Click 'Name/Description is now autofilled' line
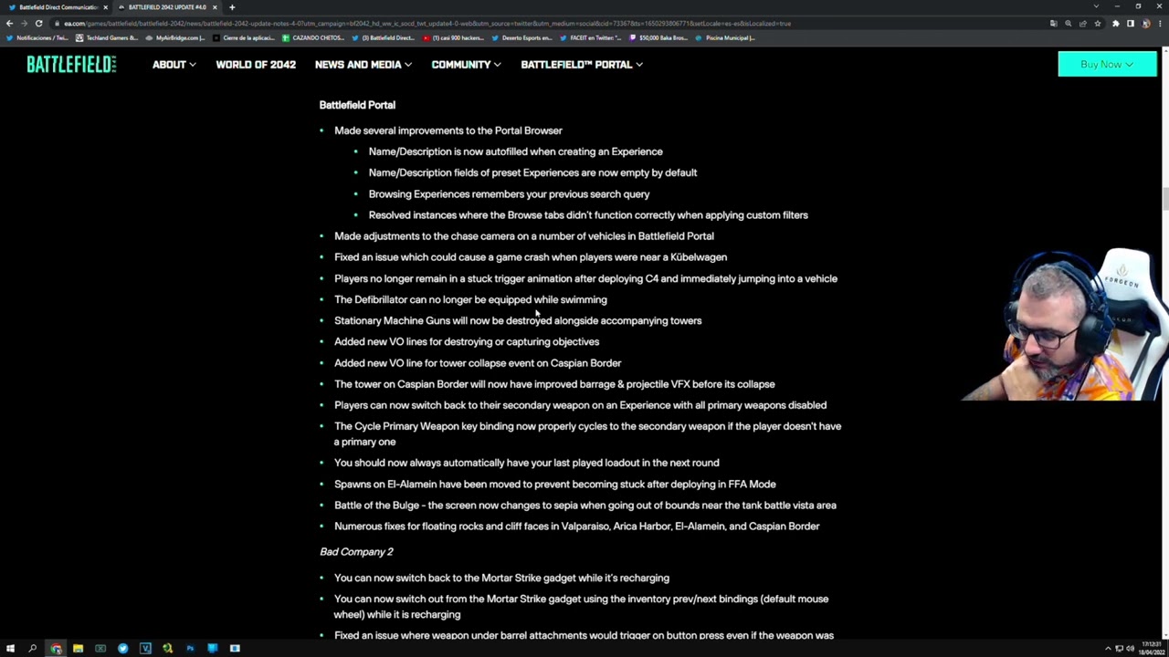This screenshot has width=1169, height=657. [515, 151]
